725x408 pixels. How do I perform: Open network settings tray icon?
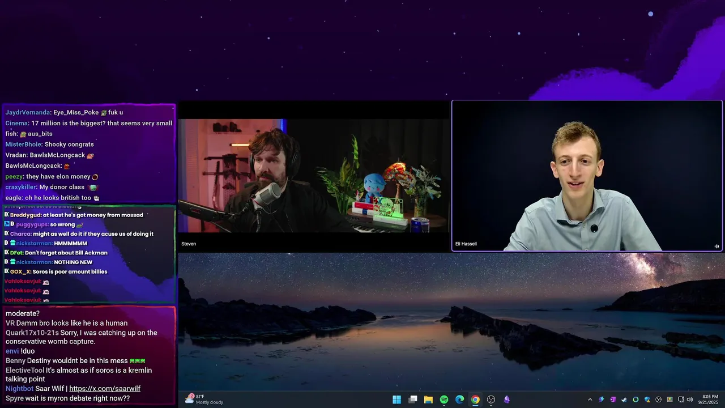pos(681,399)
